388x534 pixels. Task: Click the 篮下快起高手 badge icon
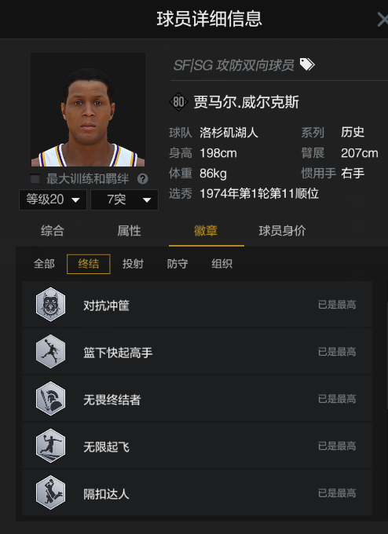click(50, 352)
